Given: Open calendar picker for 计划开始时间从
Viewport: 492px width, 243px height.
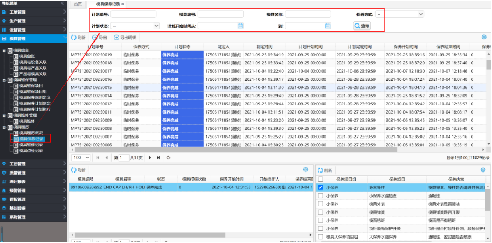Looking at the screenshot, I should point(241,26).
